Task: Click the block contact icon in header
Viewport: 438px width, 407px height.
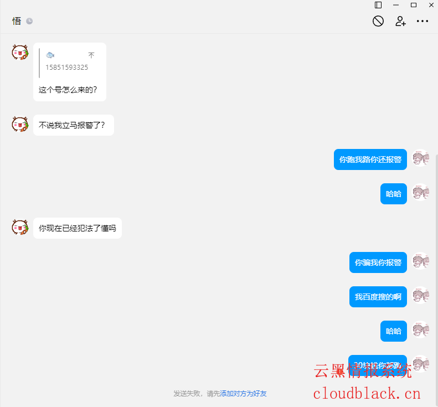Action: click(378, 21)
